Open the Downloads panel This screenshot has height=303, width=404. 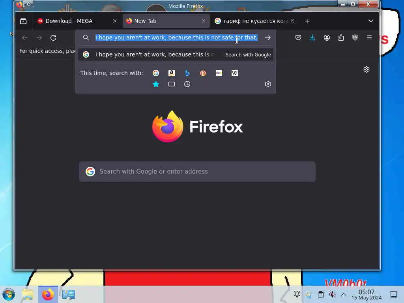(x=312, y=37)
